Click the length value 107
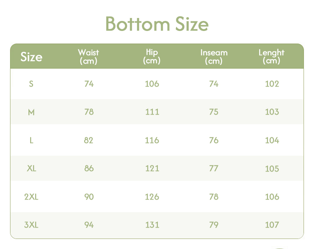This screenshot has width=314, height=249. tap(272, 225)
